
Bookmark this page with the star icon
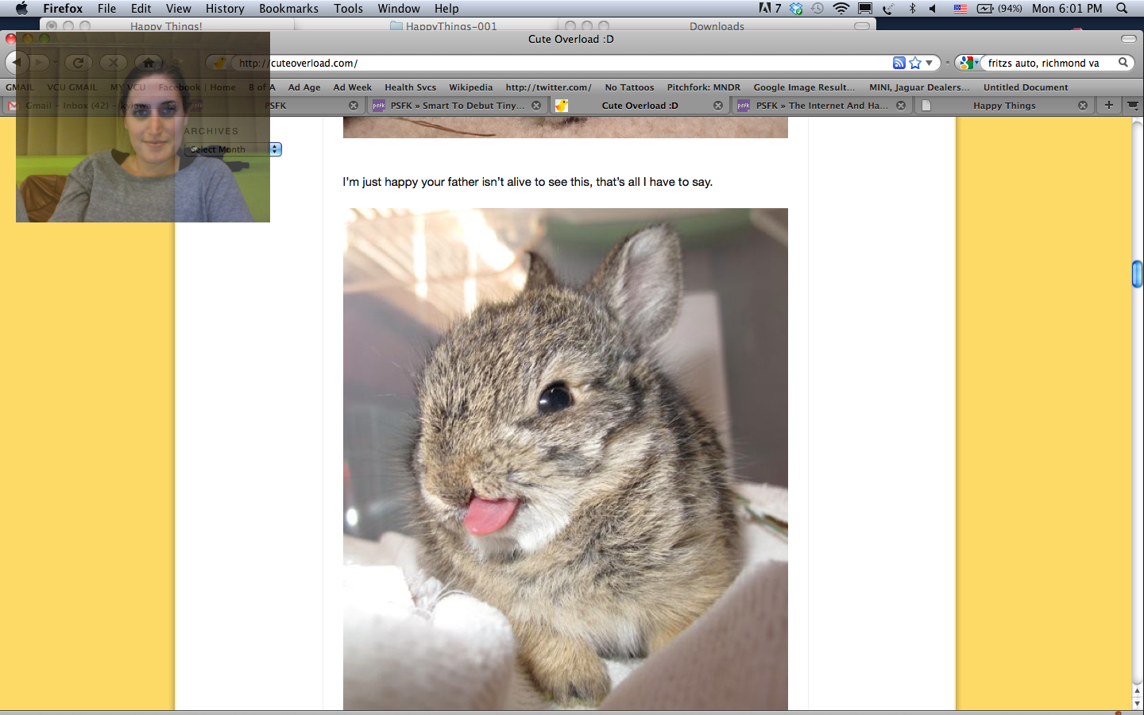coord(914,63)
